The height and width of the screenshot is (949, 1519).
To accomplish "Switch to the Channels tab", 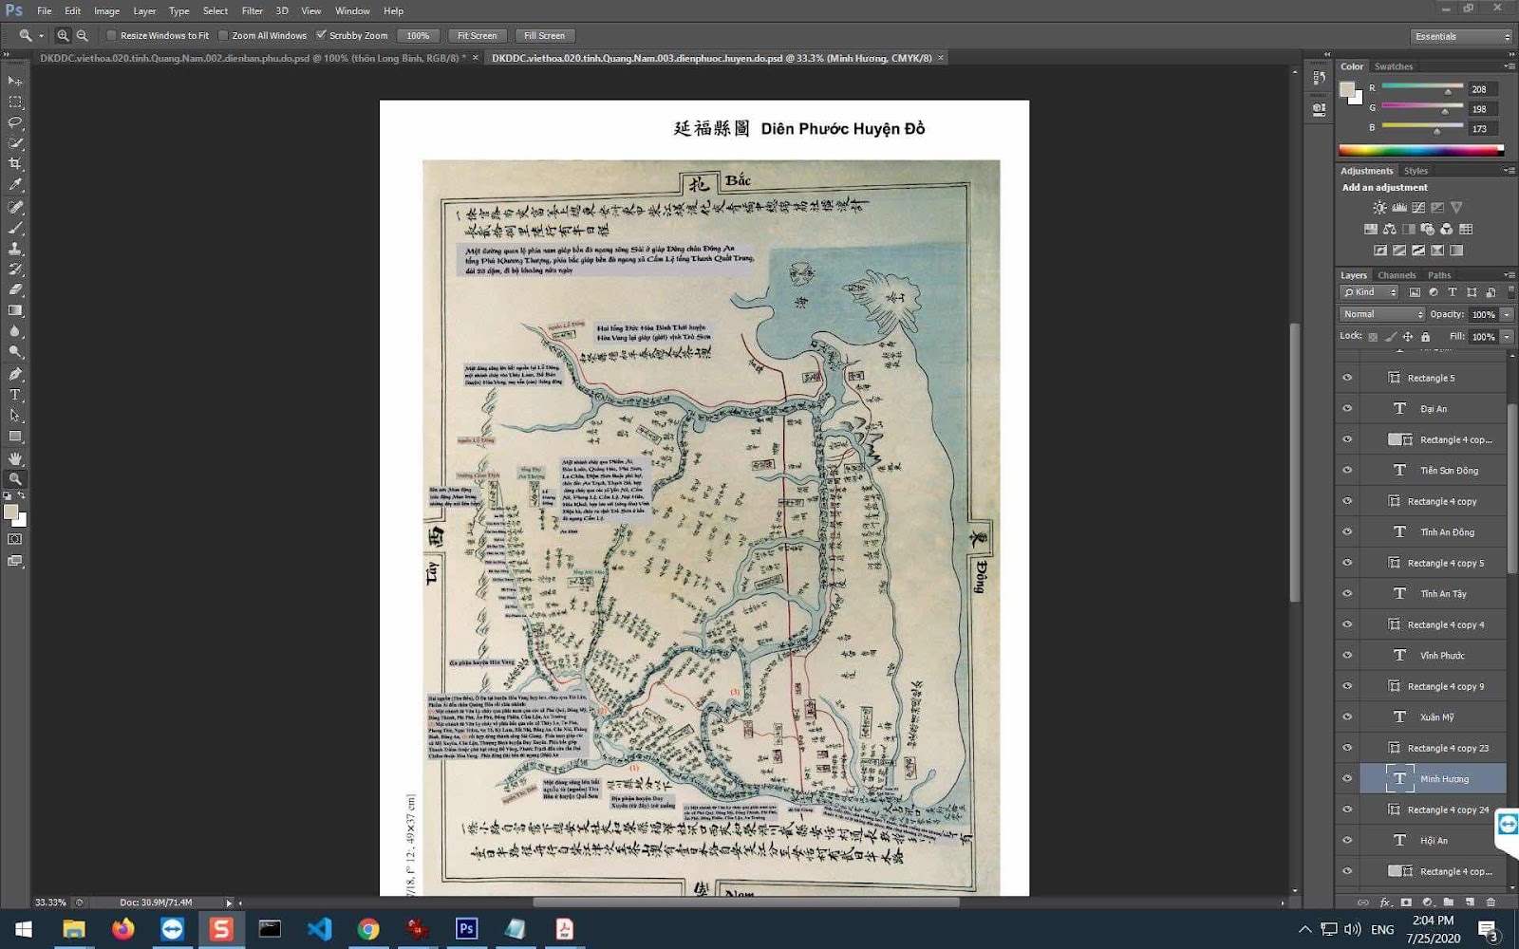I will [1397, 275].
